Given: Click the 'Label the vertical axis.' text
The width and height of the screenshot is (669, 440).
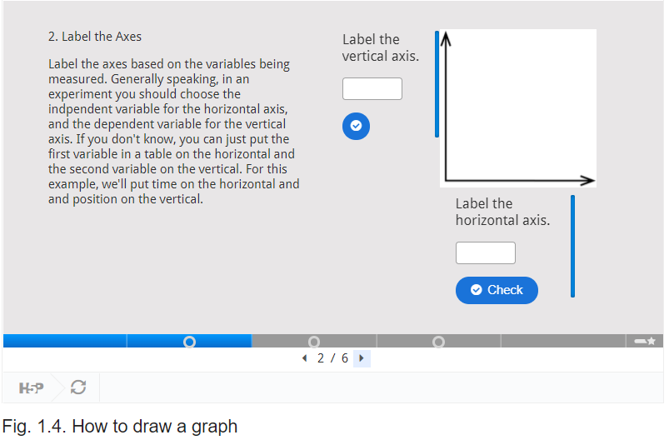Looking at the screenshot, I should (381, 47).
